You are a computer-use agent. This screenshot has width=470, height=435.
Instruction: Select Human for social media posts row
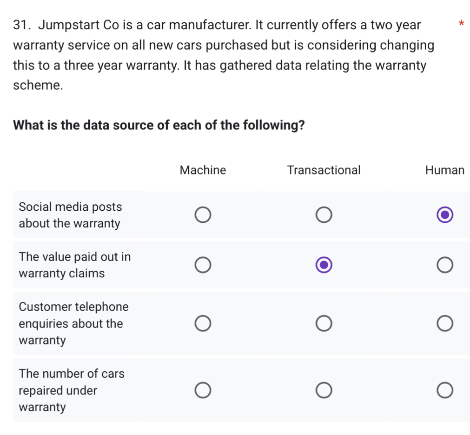(x=444, y=215)
